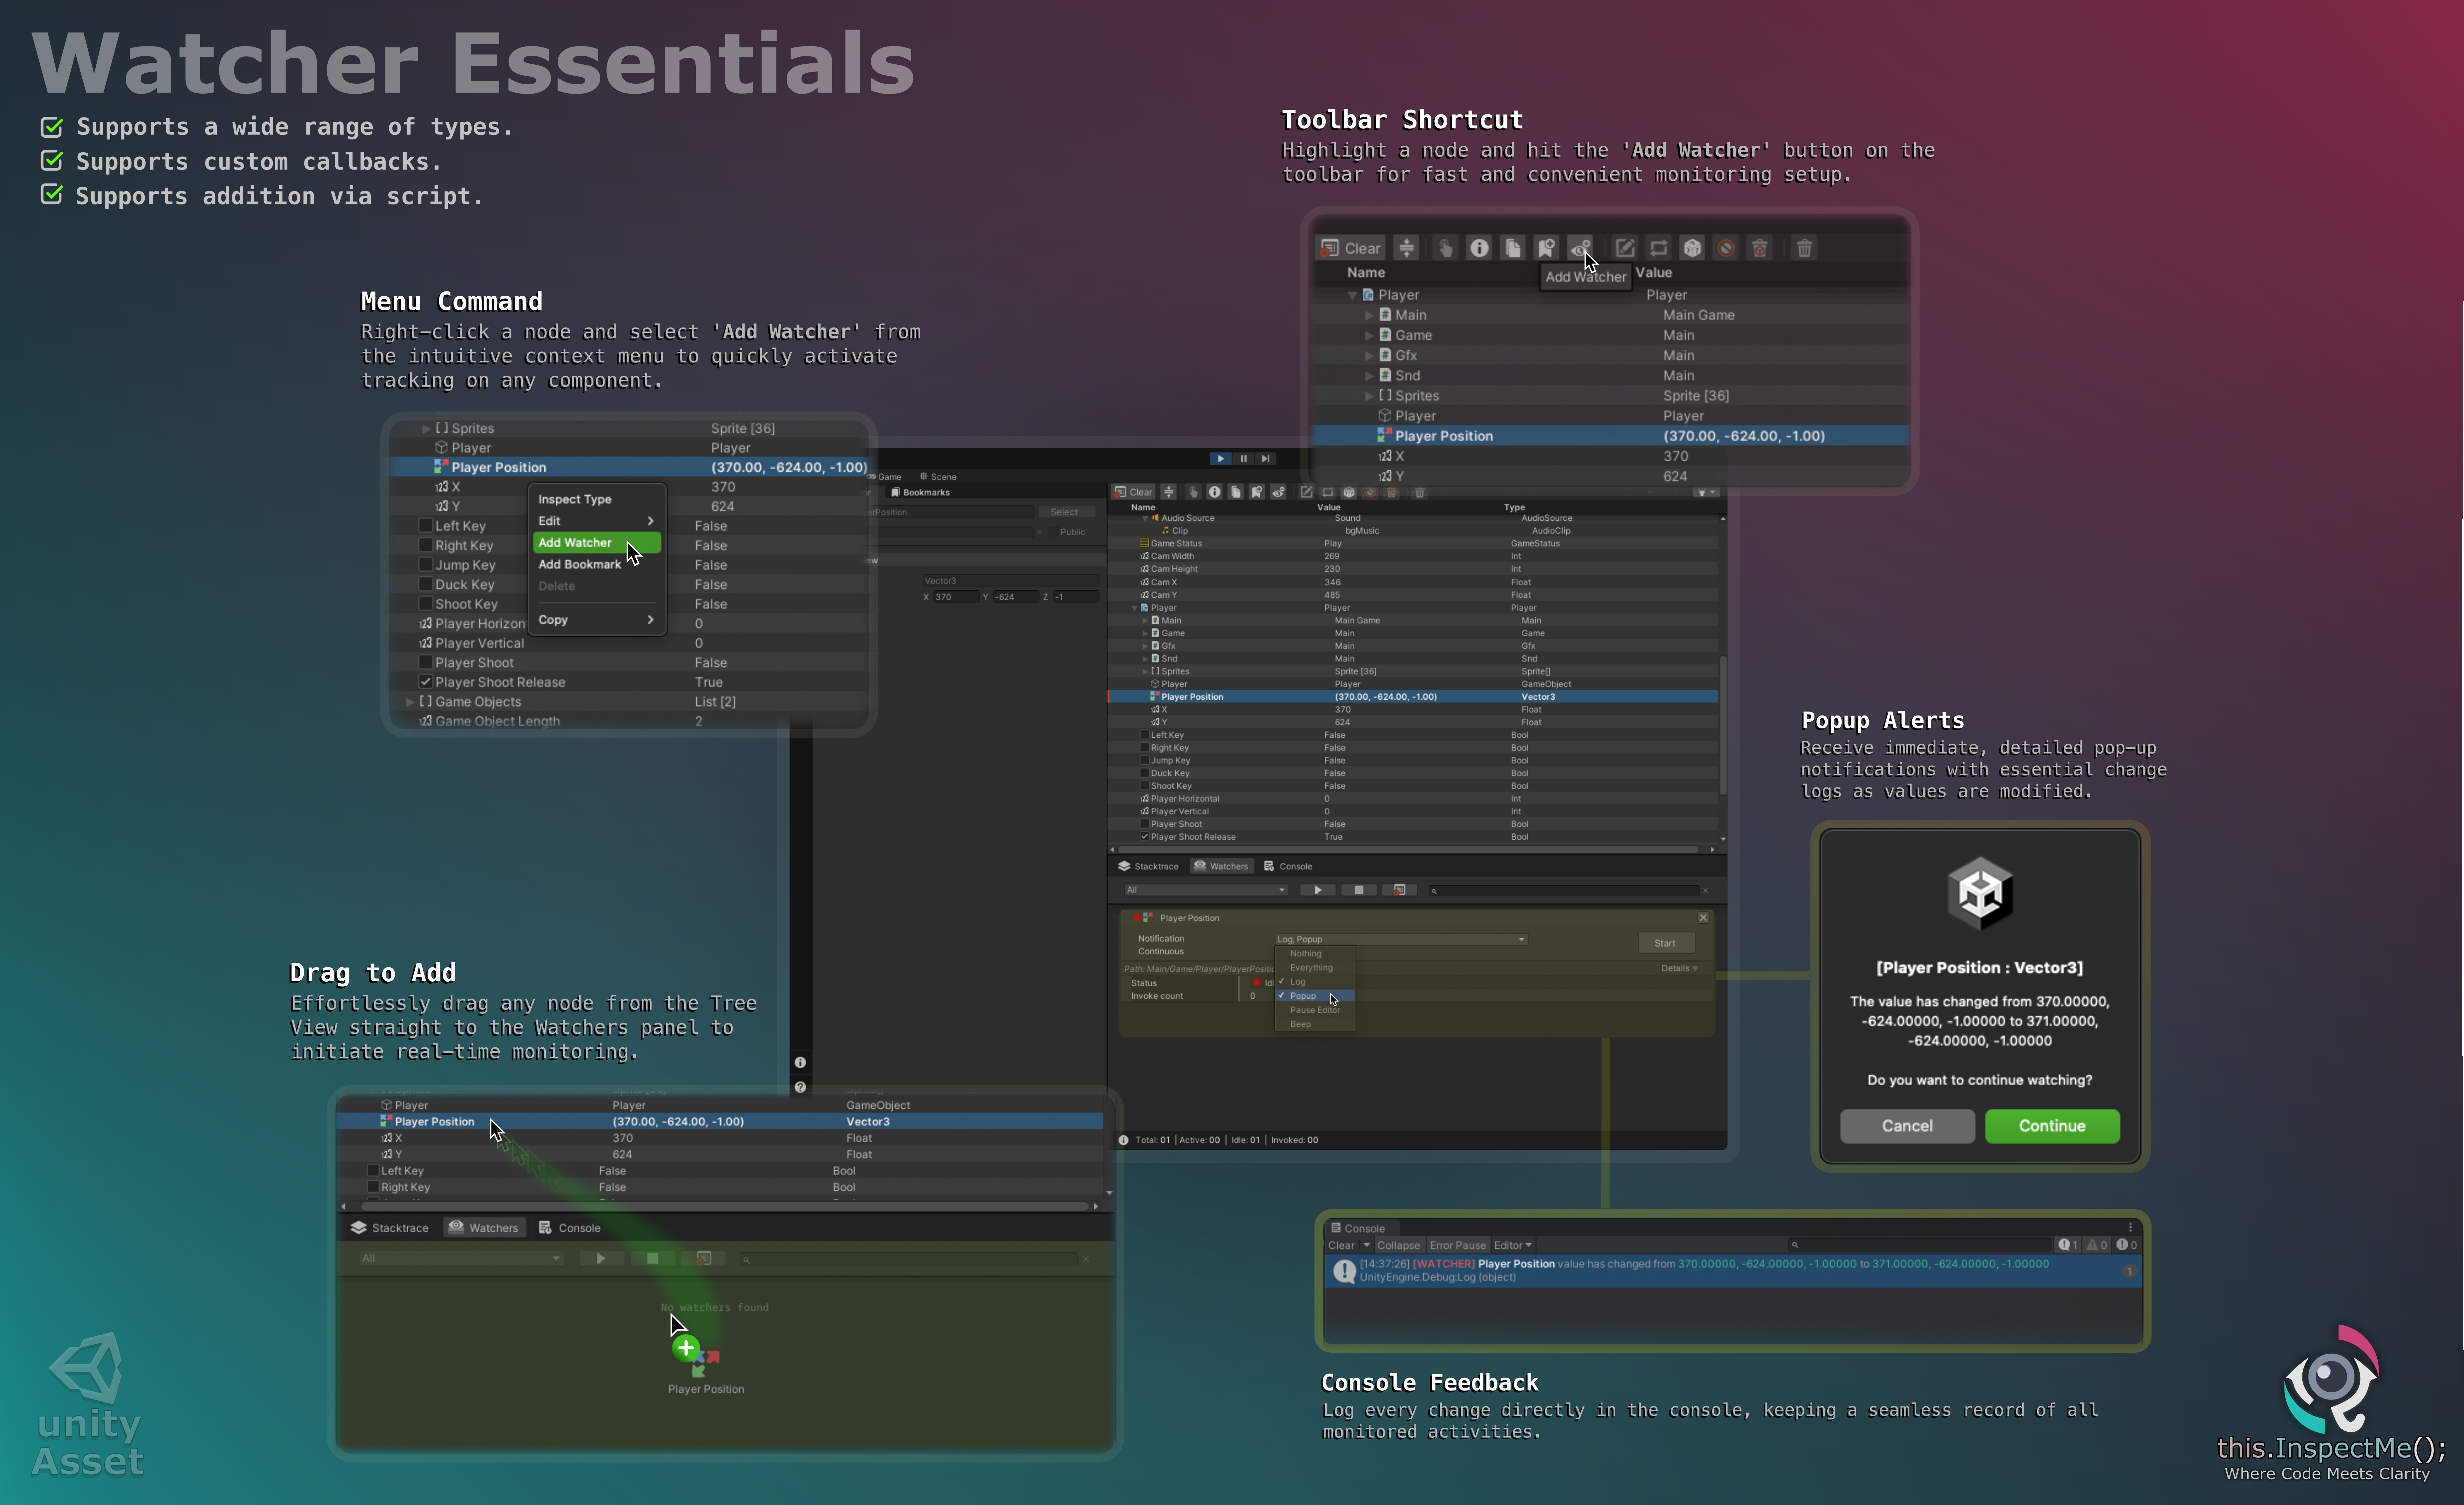Expand Sprites node in Toolbar Shortcut tree
2464x1505 pixels.
[x=1369, y=396]
